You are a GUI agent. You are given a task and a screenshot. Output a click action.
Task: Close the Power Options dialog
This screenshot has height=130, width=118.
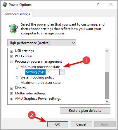click(x=111, y=4)
